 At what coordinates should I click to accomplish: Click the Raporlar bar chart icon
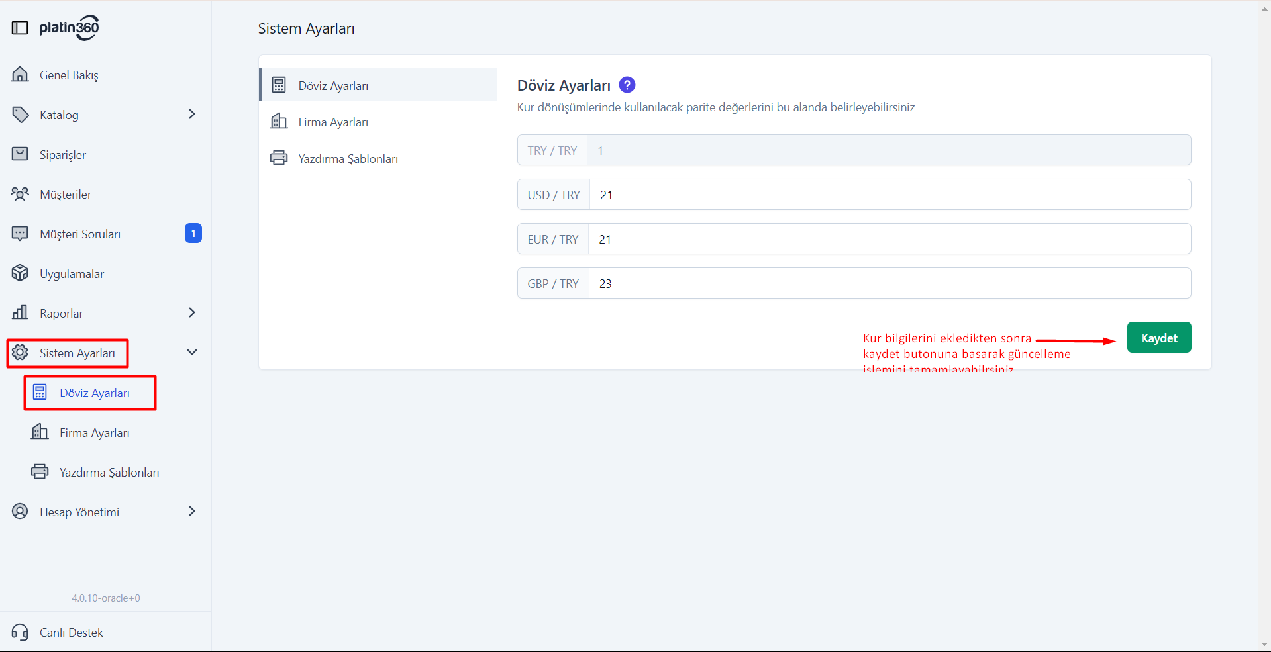(20, 312)
